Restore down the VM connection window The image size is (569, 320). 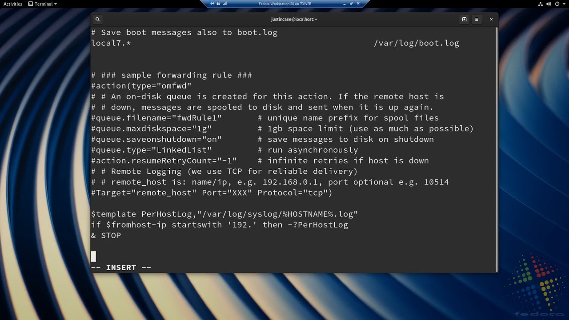coord(351,4)
